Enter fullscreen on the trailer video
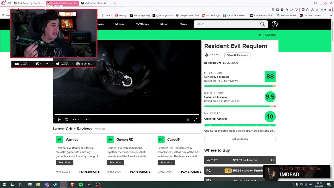The height and width of the screenshot is (188, 334). (x=195, y=120)
